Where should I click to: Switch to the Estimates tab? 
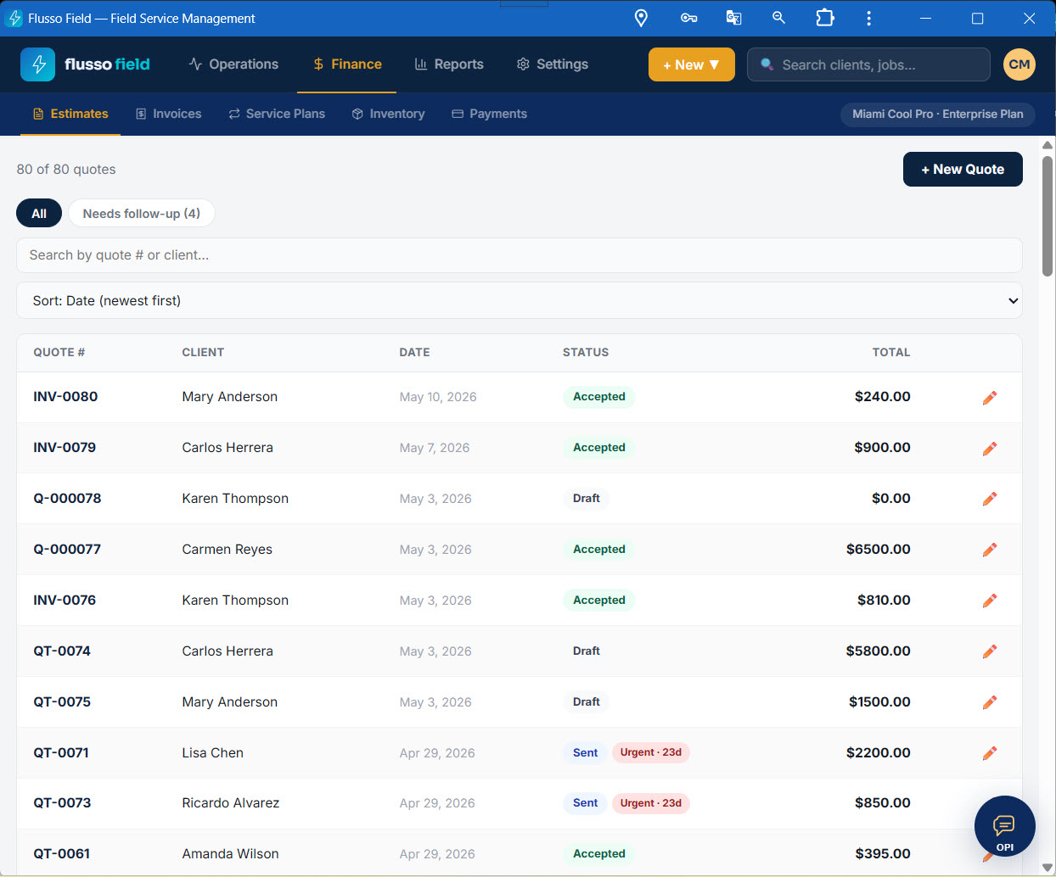point(70,114)
